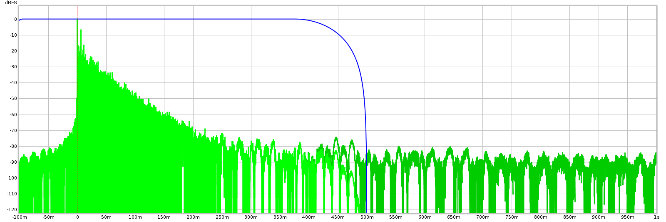The height and width of the screenshot is (222, 666).
Task: Click the 850m time axis label
Action: tap(569, 217)
